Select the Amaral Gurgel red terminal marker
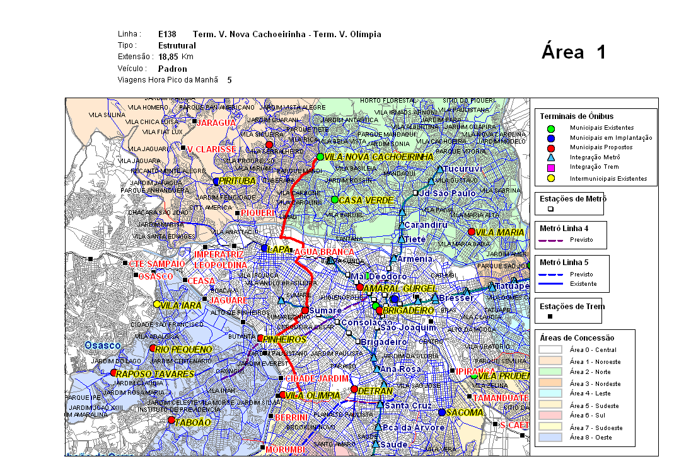The image size is (691, 476). 360,287
